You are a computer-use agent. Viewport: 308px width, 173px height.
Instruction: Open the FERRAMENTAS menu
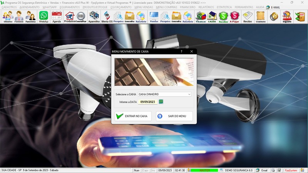coord(244,7)
